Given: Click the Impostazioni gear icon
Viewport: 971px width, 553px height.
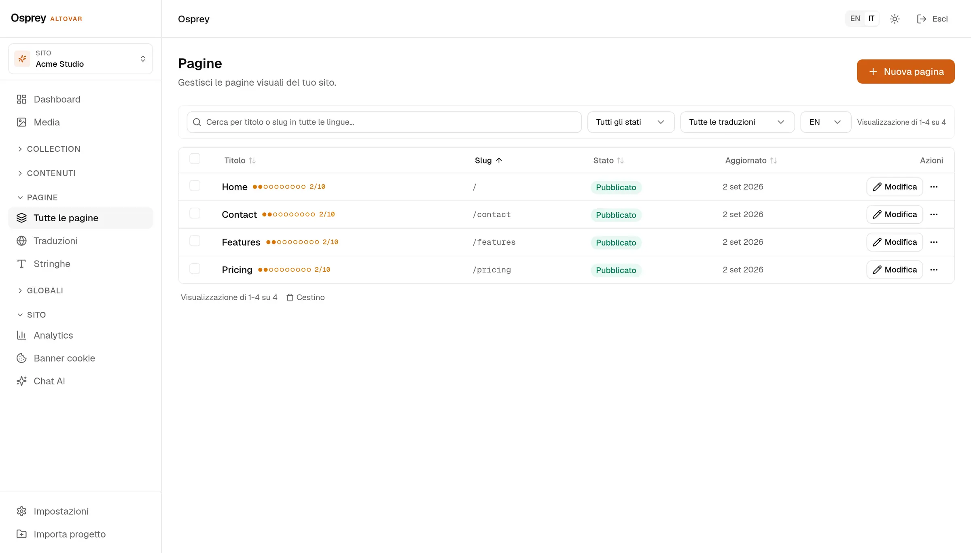Looking at the screenshot, I should coord(21,511).
